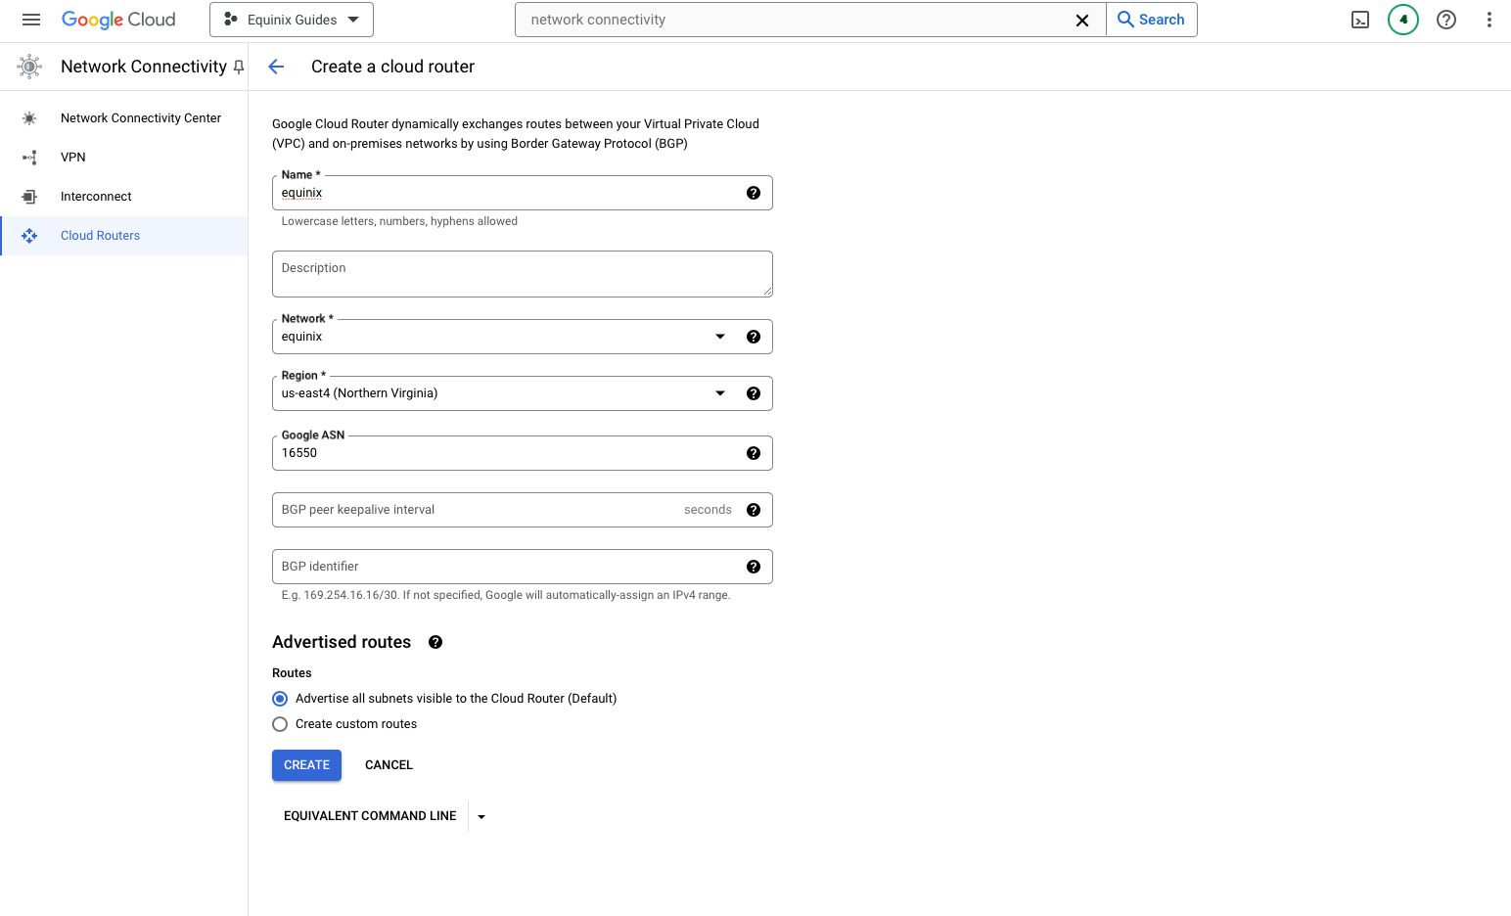Show help for Advertised routes

pos(435,642)
